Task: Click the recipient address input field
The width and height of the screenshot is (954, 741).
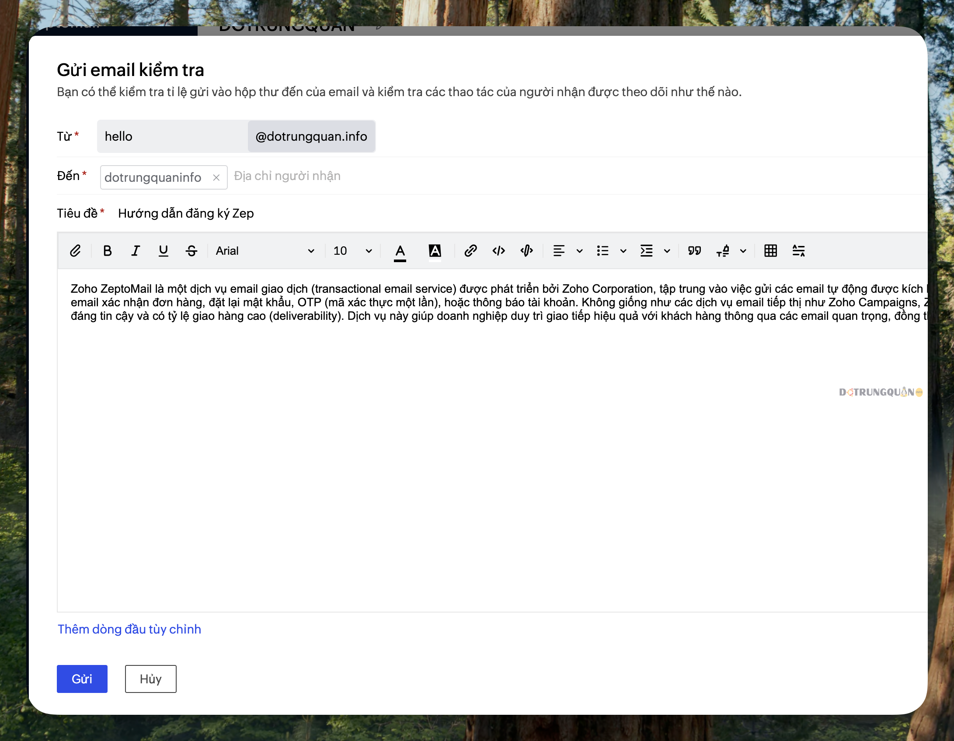Action: tap(287, 176)
